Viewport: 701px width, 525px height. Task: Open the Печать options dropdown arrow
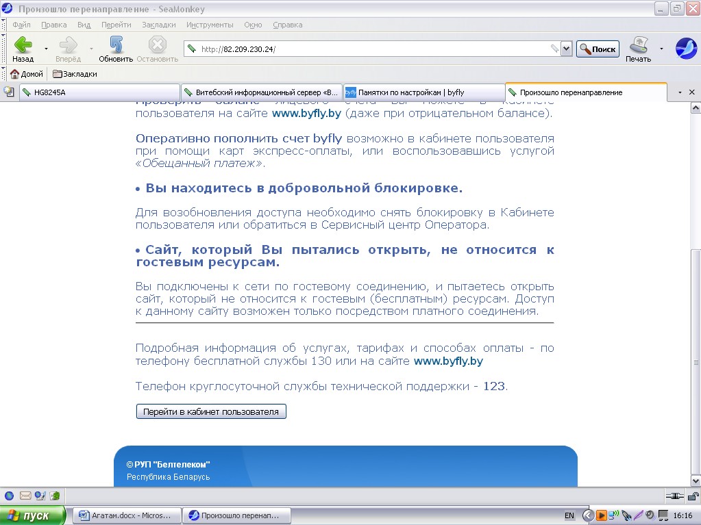coord(661,49)
